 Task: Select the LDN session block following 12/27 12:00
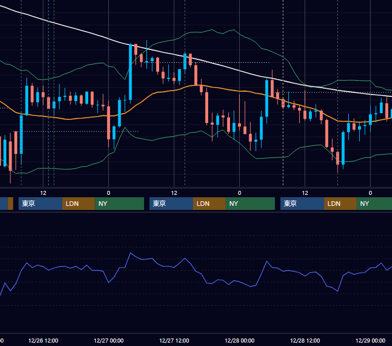(x=209, y=204)
